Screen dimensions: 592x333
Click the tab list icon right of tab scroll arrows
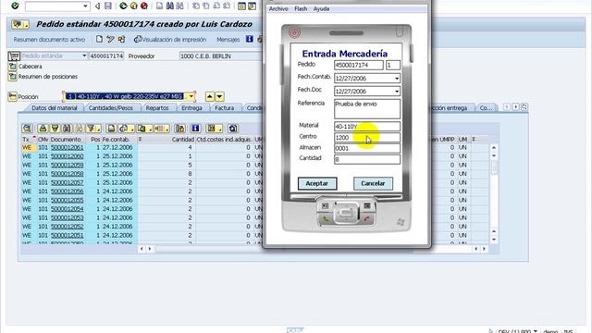(524, 107)
